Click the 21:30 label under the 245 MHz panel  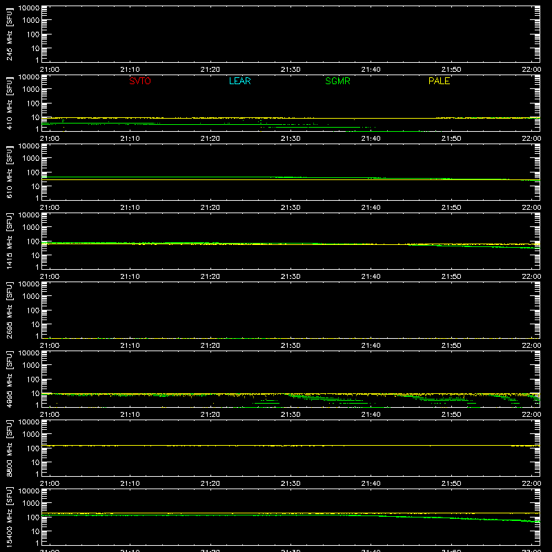click(290, 70)
